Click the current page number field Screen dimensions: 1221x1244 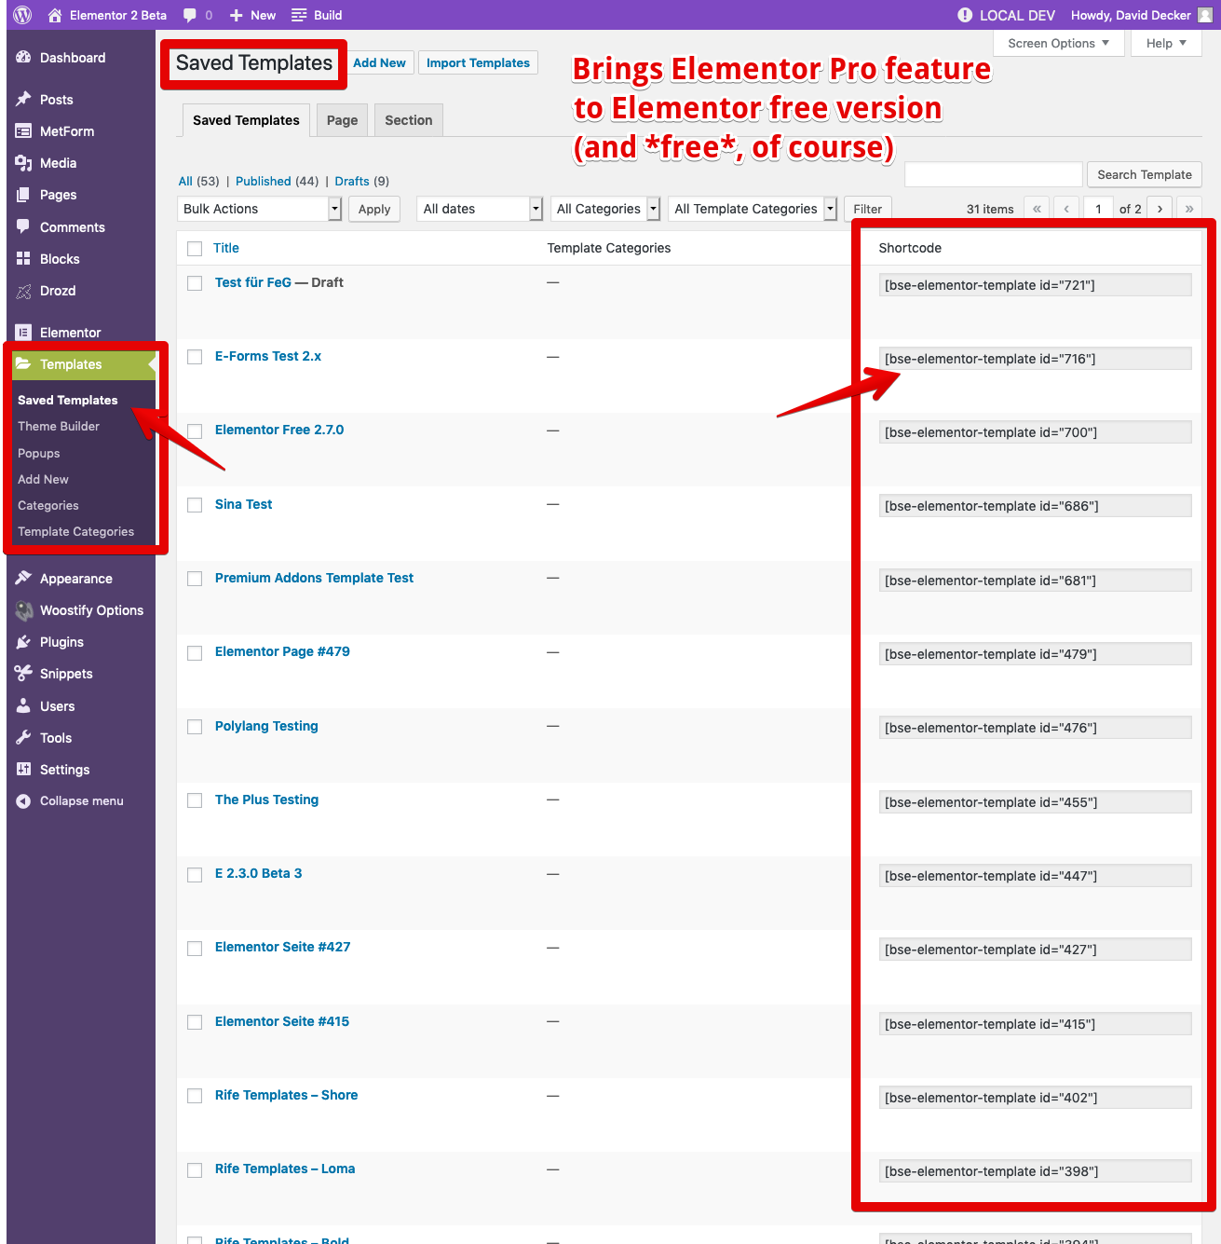(x=1099, y=209)
